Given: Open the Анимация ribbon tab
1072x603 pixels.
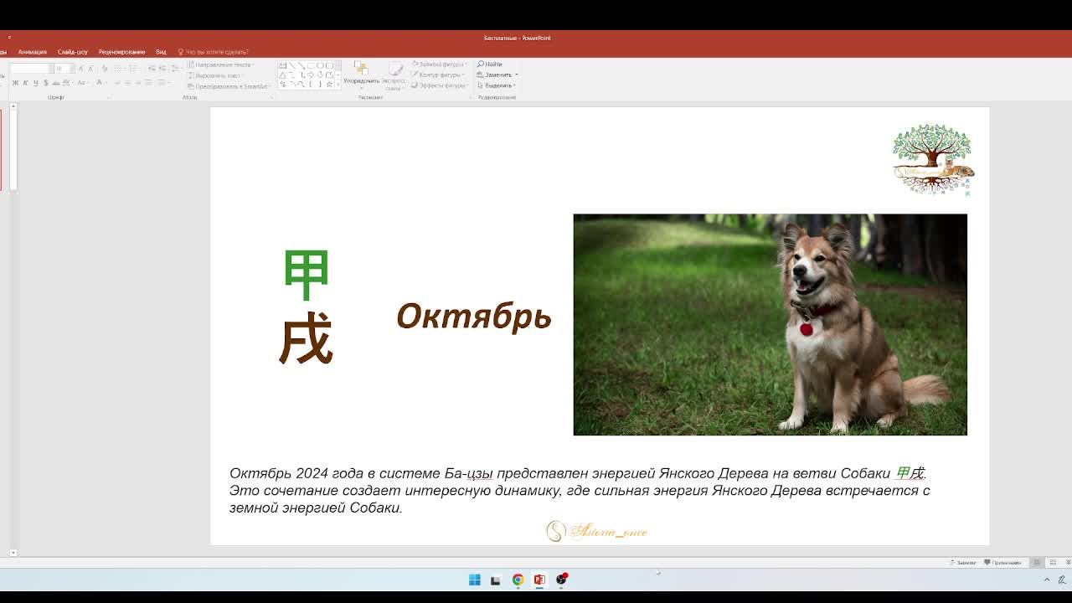Looking at the screenshot, I should coord(32,52).
